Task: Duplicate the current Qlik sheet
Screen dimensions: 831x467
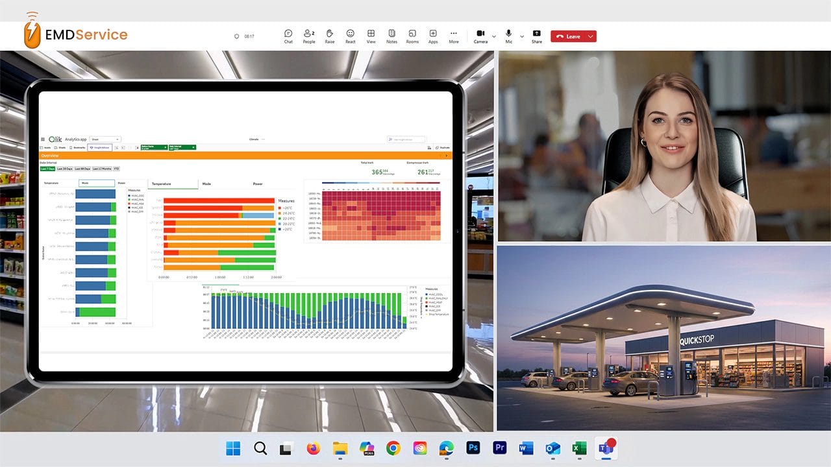Action: pos(442,147)
